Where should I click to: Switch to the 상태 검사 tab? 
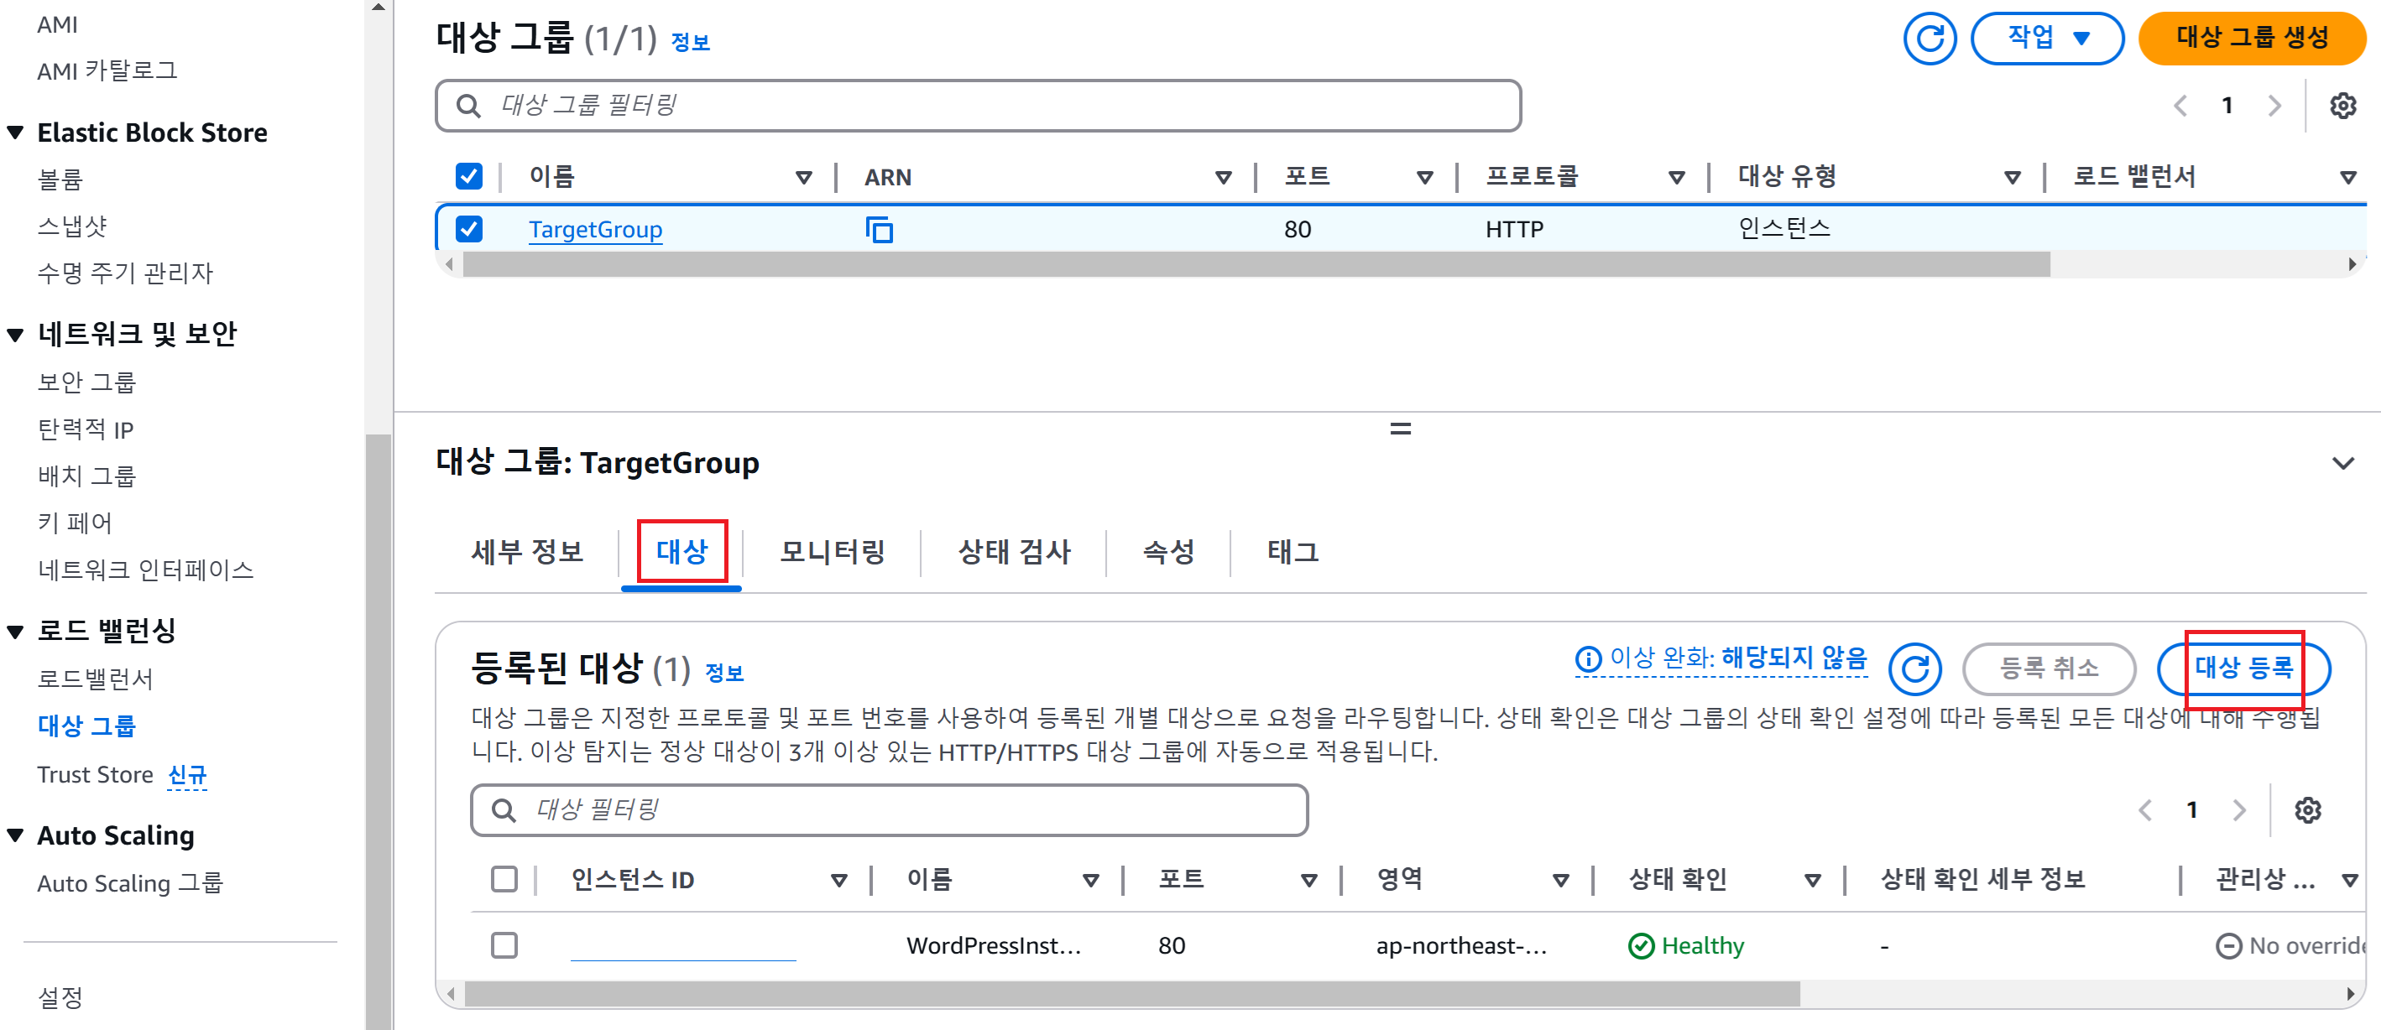pos(1014,553)
